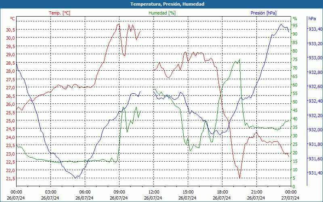Click the '21,5' temperature axis value

pos(10,179)
